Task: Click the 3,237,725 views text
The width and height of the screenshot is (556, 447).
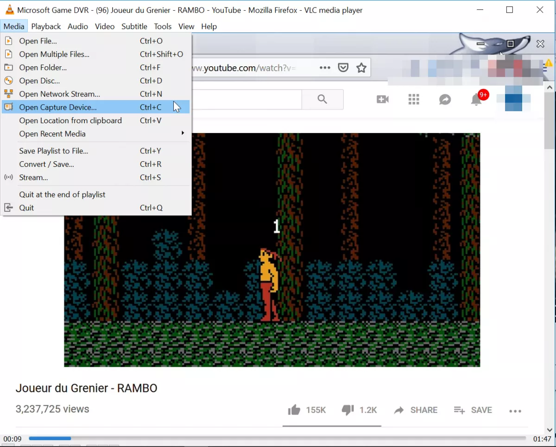Action: pos(52,409)
